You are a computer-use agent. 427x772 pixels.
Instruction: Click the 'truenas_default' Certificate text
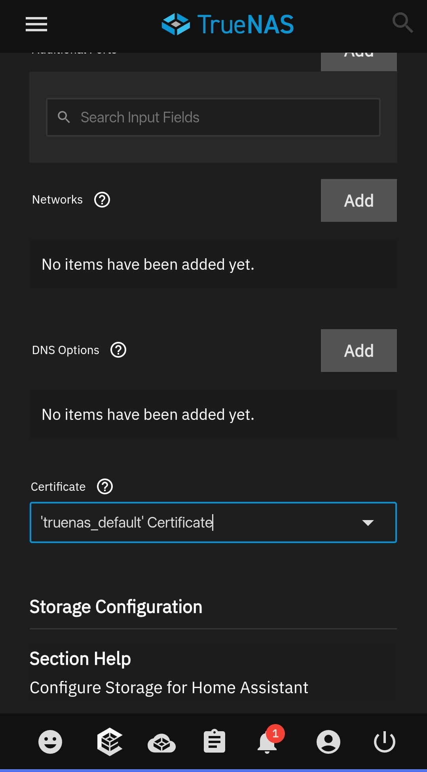(127, 523)
